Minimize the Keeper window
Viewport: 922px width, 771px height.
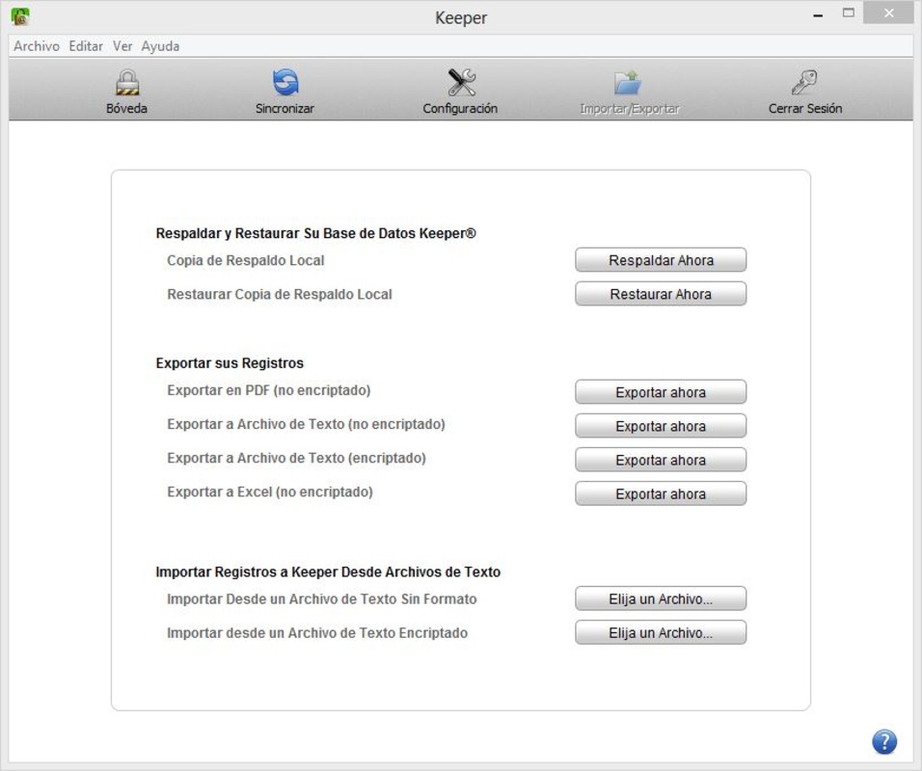pyautogui.click(x=818, y=14)
